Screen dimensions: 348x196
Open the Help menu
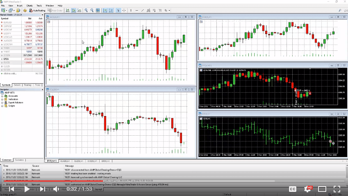60,6
